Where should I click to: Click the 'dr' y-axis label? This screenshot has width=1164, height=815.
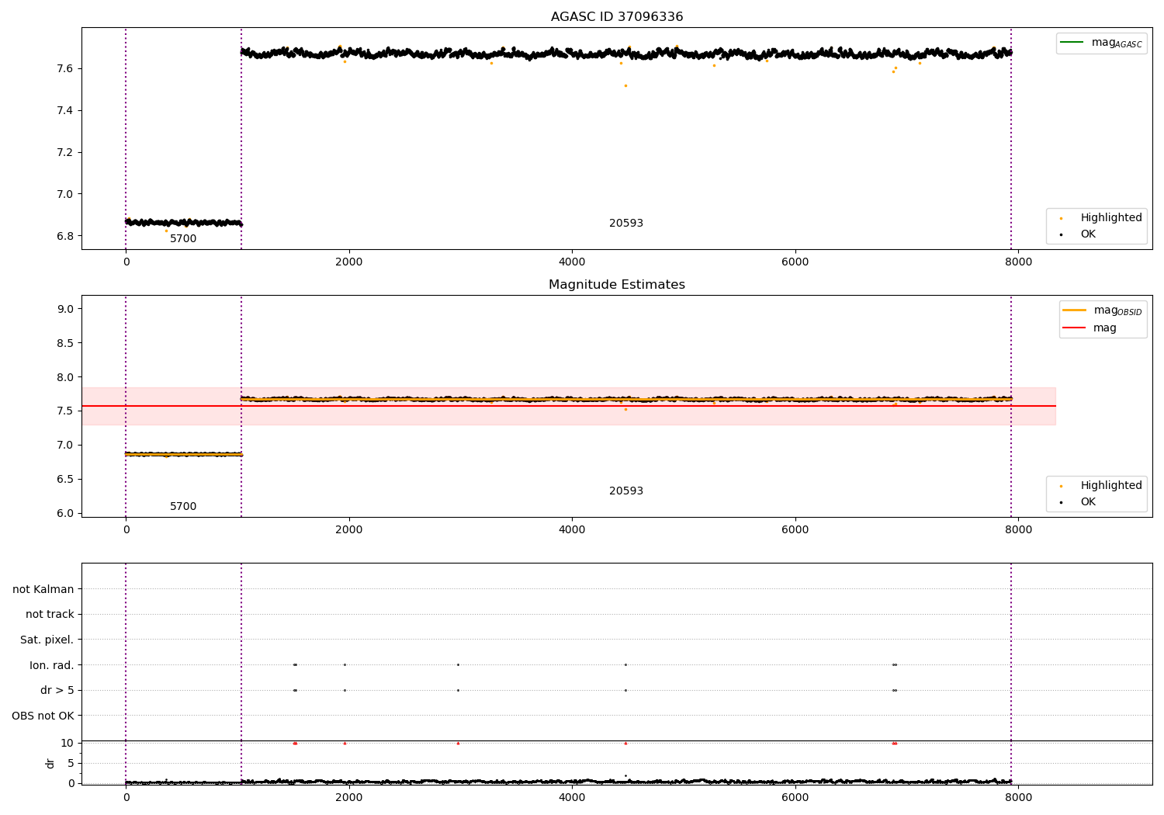[50, 763]
